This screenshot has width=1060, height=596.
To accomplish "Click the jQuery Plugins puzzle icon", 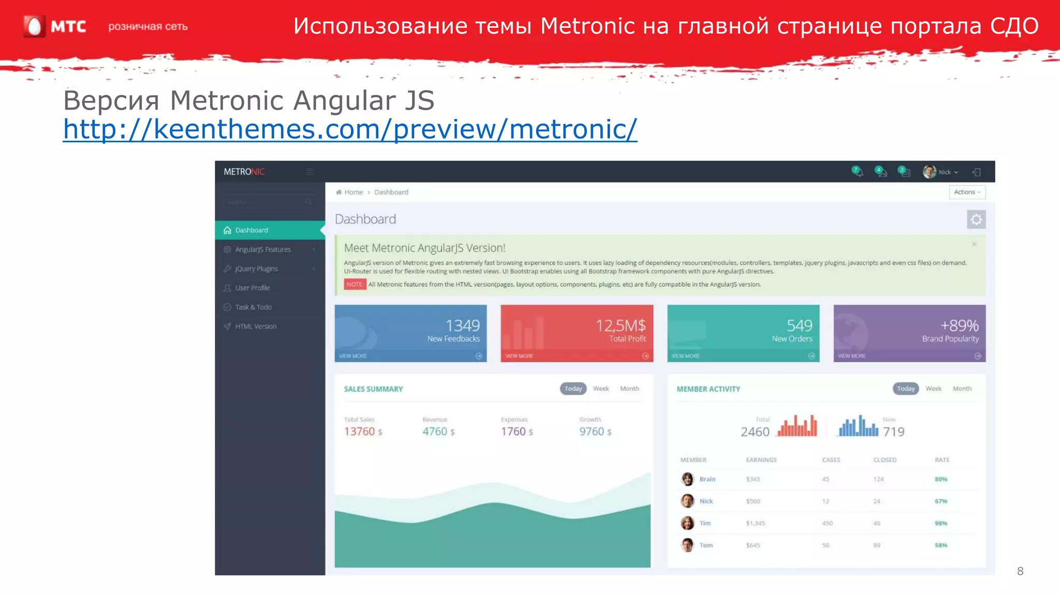I will tap(227, 269).
